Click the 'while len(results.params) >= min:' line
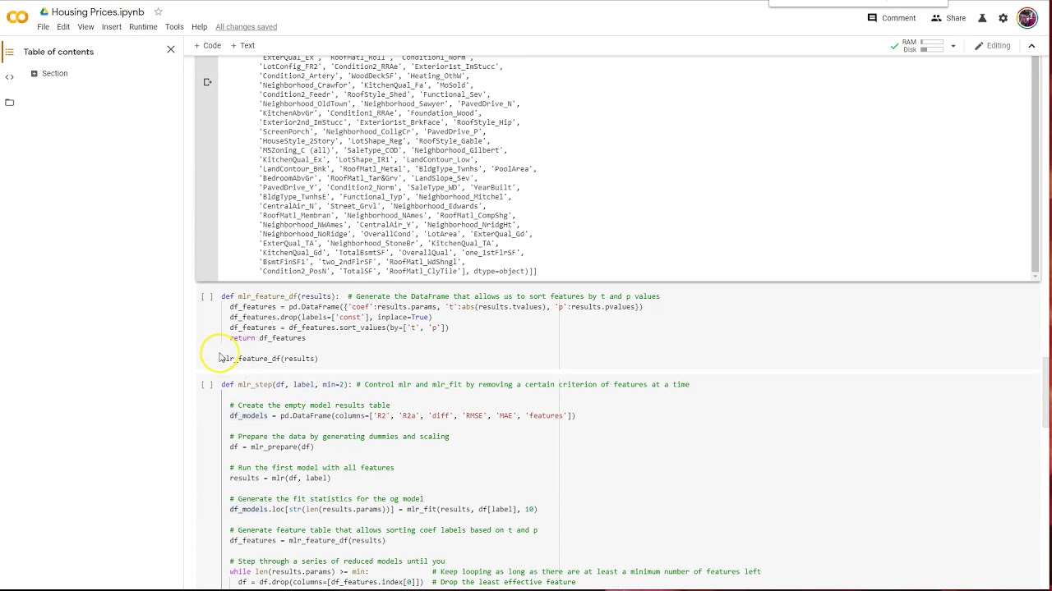 [299, 572]
